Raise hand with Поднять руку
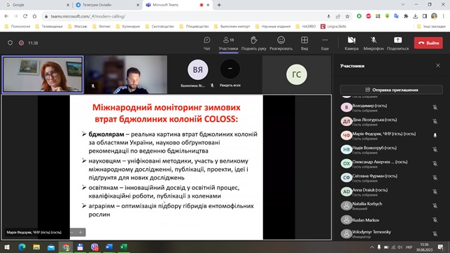Viewport: 450px width, 253px height. tap(254, 43)
